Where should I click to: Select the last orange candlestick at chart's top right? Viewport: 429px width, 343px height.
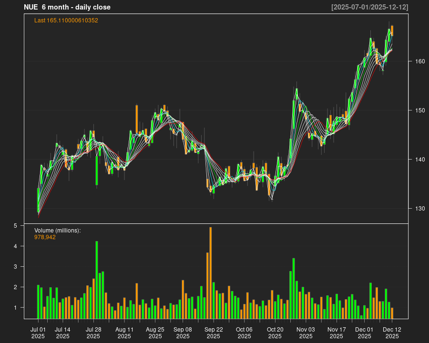pyautogui.click(x=392, y=30)
